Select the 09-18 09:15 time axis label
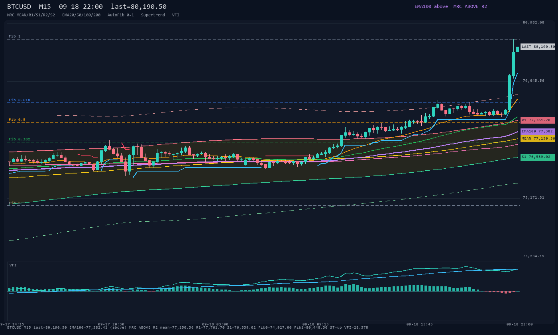 click(316, 324)
